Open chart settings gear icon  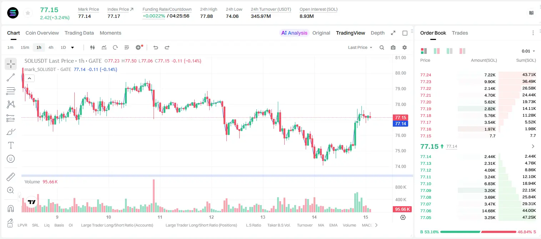coord(405,47)
